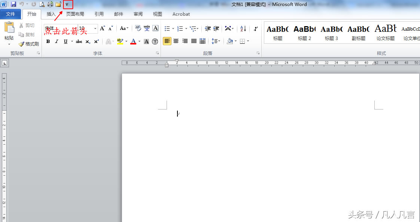420x222 pixels.
Task: Increase indent of the paragraph
Action: point(216,28)
